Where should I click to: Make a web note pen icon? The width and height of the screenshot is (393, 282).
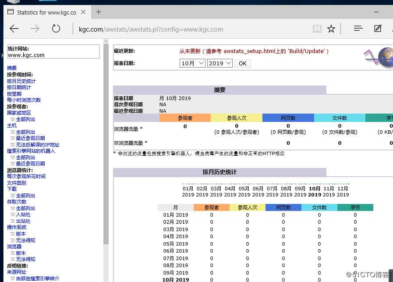[x=378, y=29]
